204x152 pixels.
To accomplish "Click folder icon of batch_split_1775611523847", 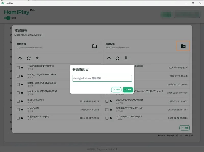I will pos(22,76).
